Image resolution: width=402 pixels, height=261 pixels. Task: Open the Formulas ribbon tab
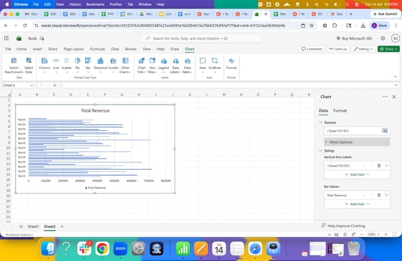tap(97, 49)
